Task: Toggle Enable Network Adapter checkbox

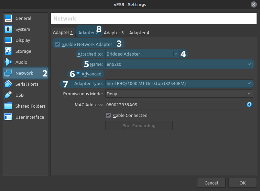Action: 58,44
